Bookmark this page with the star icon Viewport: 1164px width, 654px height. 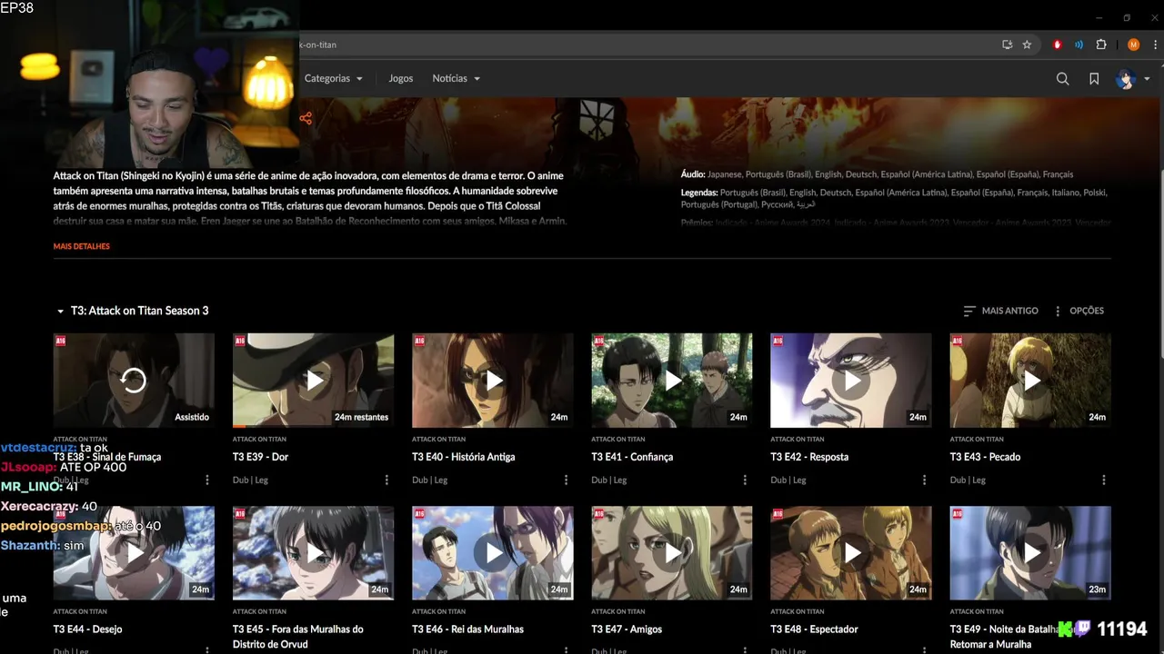click(x=1027, y=45)
